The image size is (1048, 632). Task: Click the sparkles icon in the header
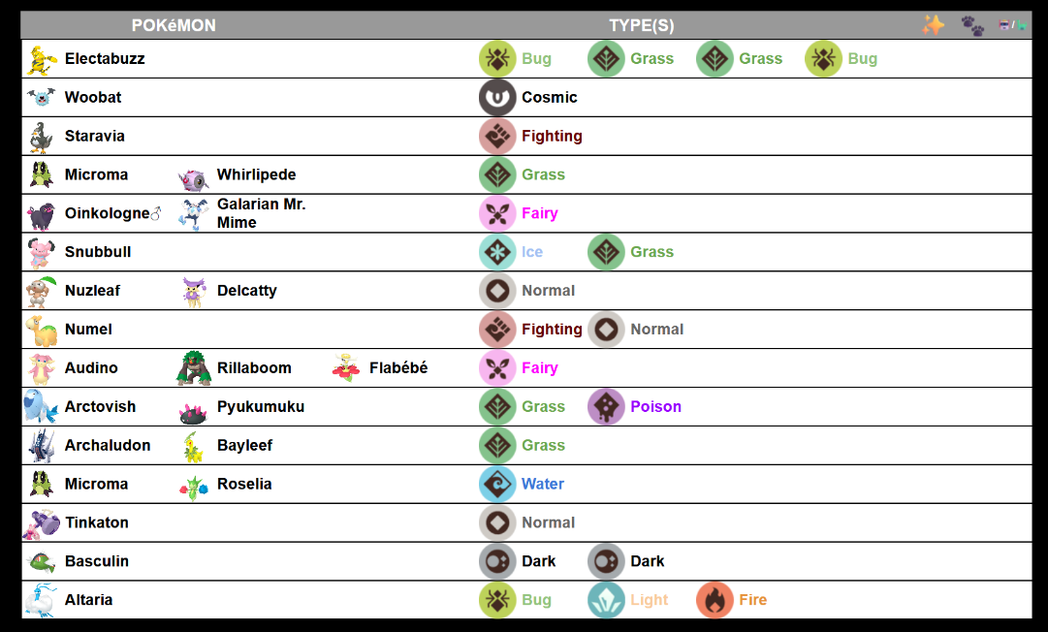[x=933, y=25]
